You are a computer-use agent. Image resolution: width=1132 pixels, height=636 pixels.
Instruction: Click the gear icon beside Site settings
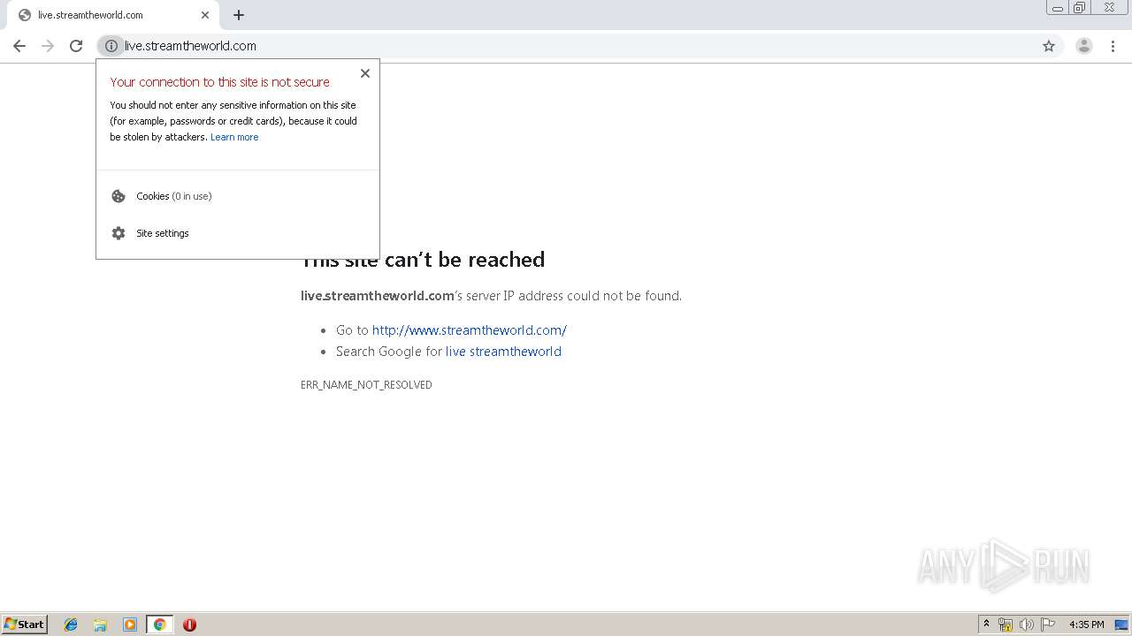[x=119, y=233]
